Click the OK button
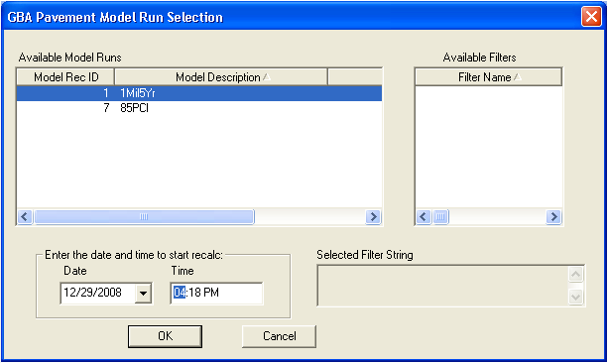608x363 pixels. (166, 336)
